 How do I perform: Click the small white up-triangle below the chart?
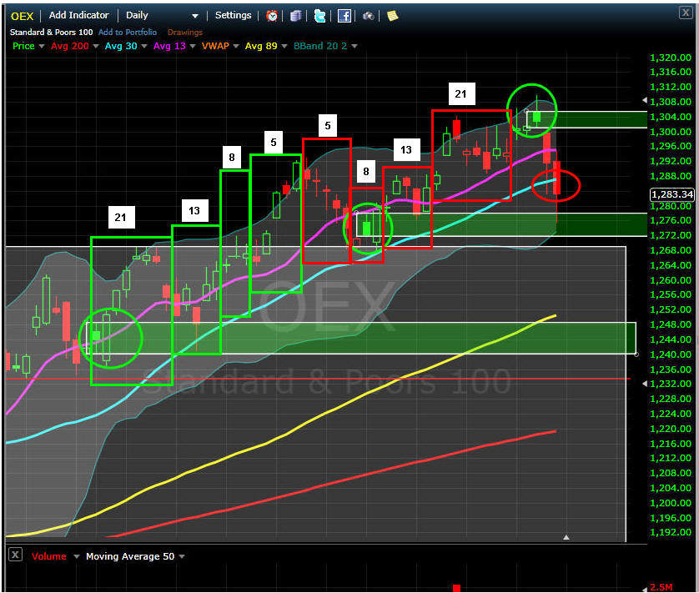point(566,537)
